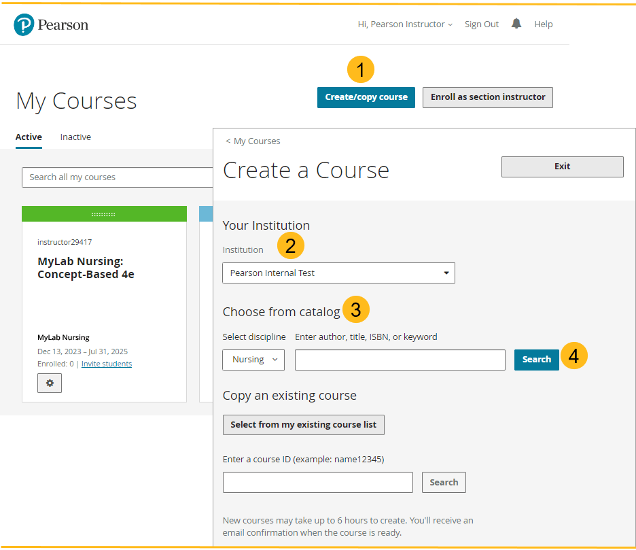Click the MyLab Nursing product label
636x550 pixels.
(63, 337)
